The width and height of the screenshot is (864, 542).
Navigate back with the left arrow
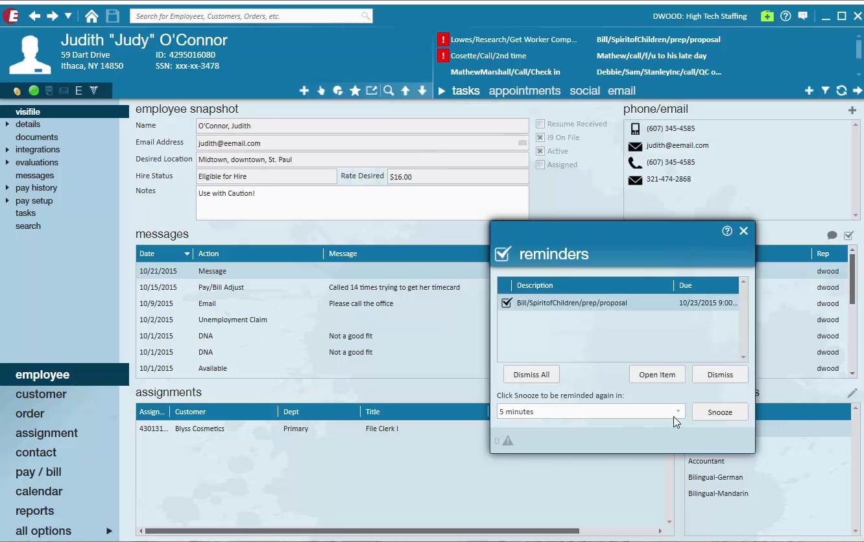pos(34,16)
